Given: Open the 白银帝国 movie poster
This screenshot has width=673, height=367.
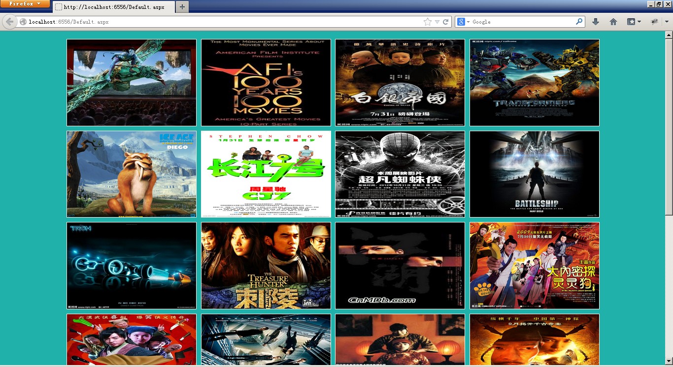Looking at the screenshot, I should tap(400, 83).
